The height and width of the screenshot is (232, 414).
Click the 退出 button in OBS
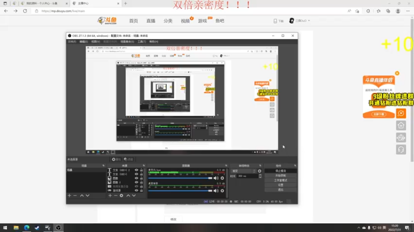pyautogui.click(x=280, y=190)
